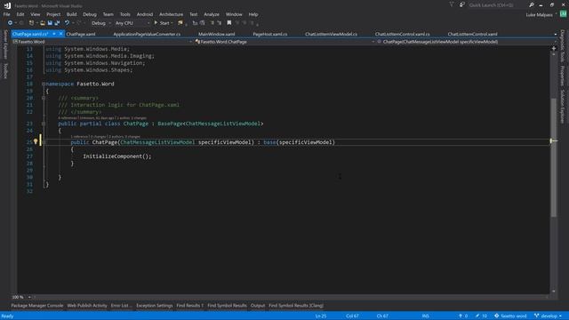Click the editor split-window handle above scrollbar
Viewport: 569px width, 320px height.
click(x=554, y=48)
